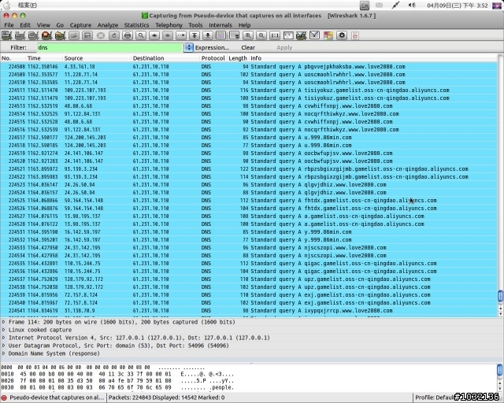The image size is (504, 403).
Task: Open help lifebuoy toolbar icon
Action: (x=355, y=35)
